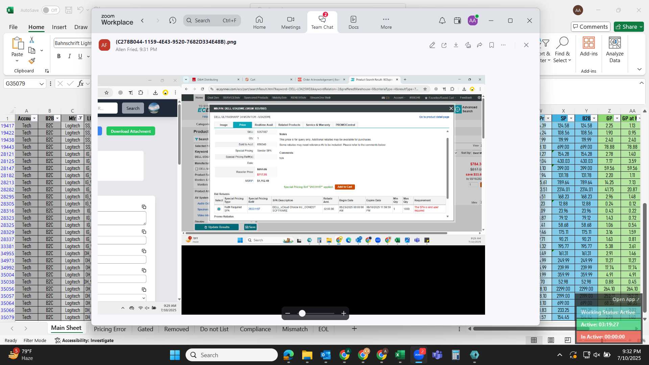Annotate image with pencil icon
This screenshot has height=365, width=649.
point(432,45)
